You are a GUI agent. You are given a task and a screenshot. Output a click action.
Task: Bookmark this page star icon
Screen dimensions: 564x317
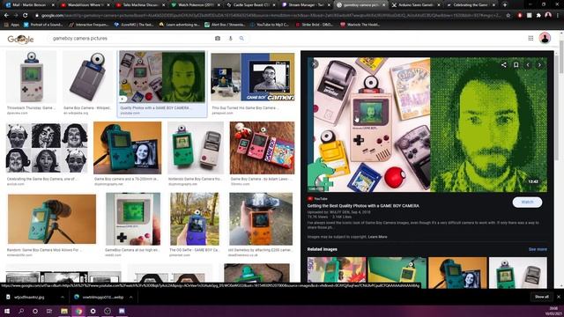pyautogui.click(x=508, y=16)
